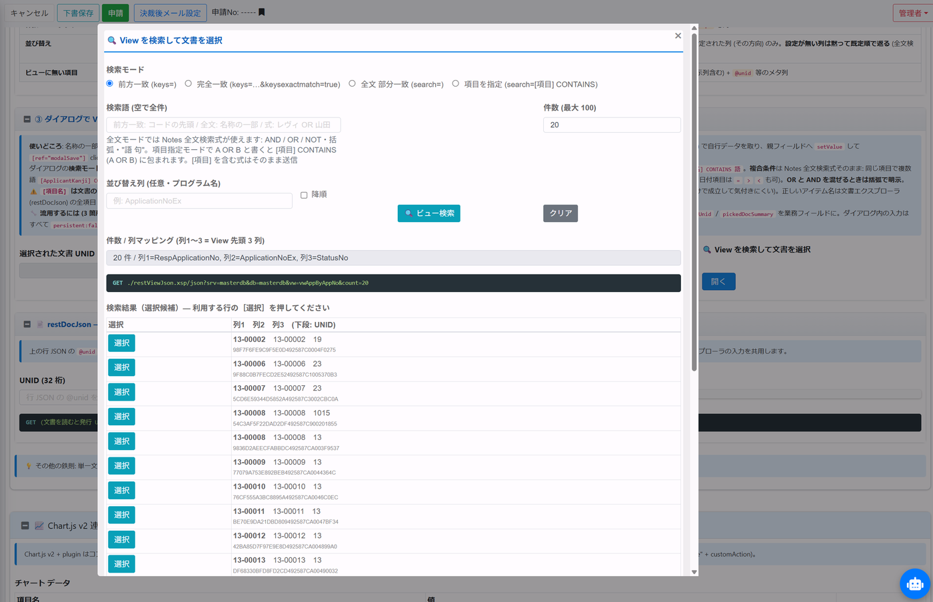This screenshot has height=602, width=933.
Task: Click the キャンセル button
Action: pos(29,13)
